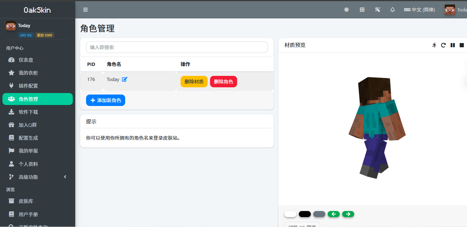The width and height of the screenshot is (467, 227).
Task: Open the 中文 (简体) language dropdown
Action: click(419, 10)
